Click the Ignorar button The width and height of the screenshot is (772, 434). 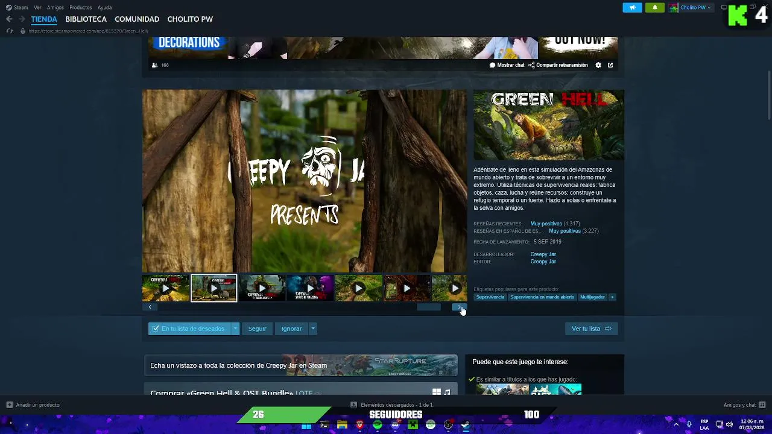(291, 329)
